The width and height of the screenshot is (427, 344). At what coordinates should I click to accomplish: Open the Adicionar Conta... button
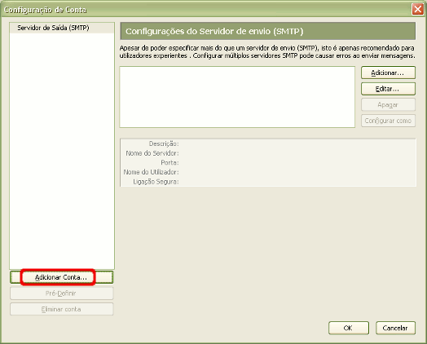62,277
